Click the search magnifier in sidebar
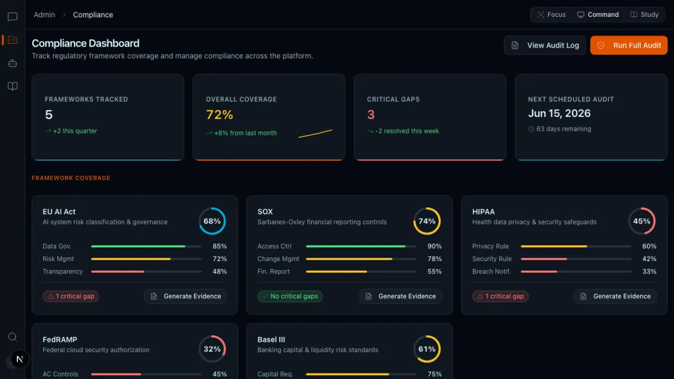Image resolution: width=674 pixels, height=379 pixels. coord(12,337)
